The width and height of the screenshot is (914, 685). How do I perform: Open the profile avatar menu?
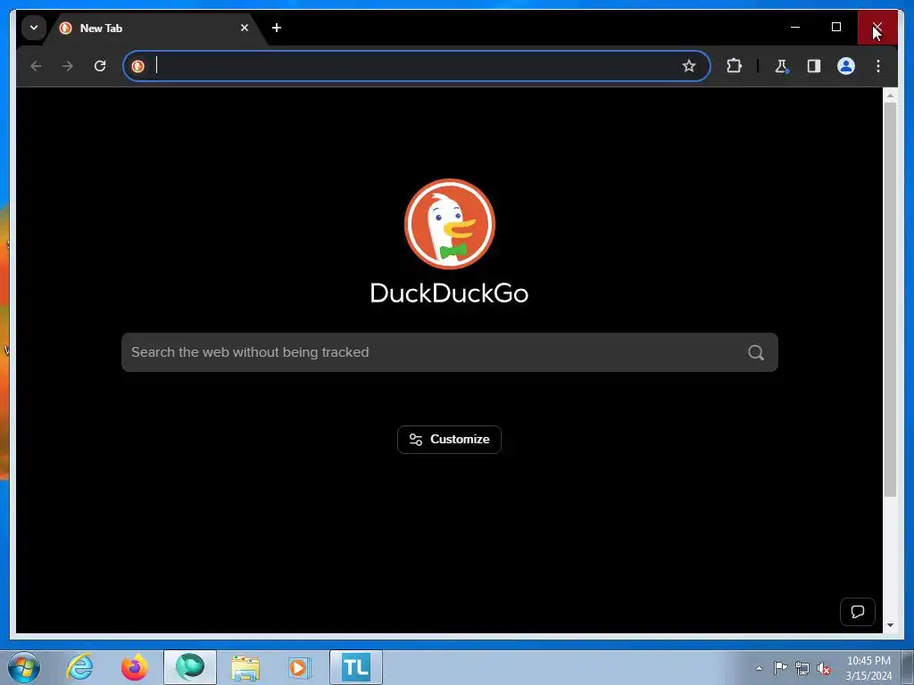[846, 66]
